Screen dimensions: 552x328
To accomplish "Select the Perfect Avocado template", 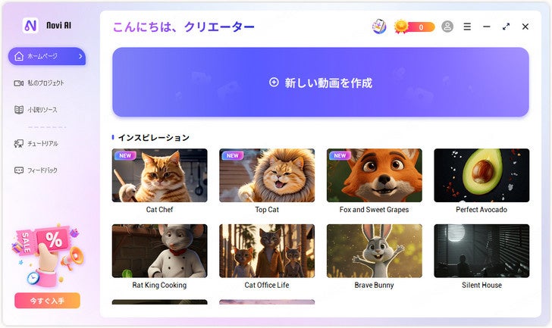I will coord(481,175).
